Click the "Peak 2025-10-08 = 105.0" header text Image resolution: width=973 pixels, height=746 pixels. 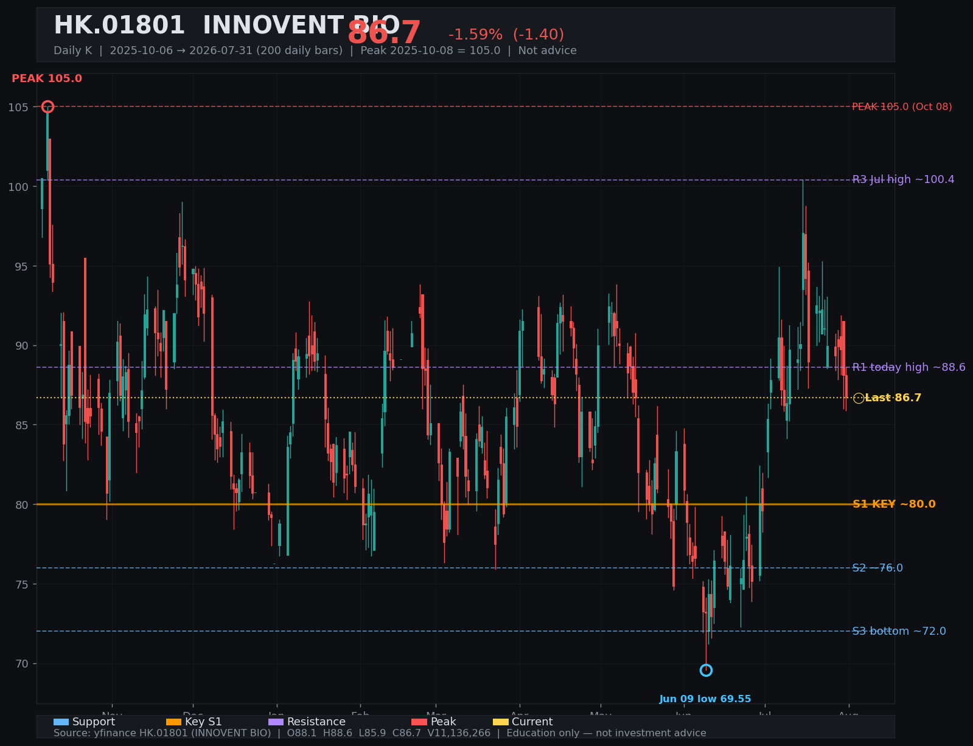430,50
